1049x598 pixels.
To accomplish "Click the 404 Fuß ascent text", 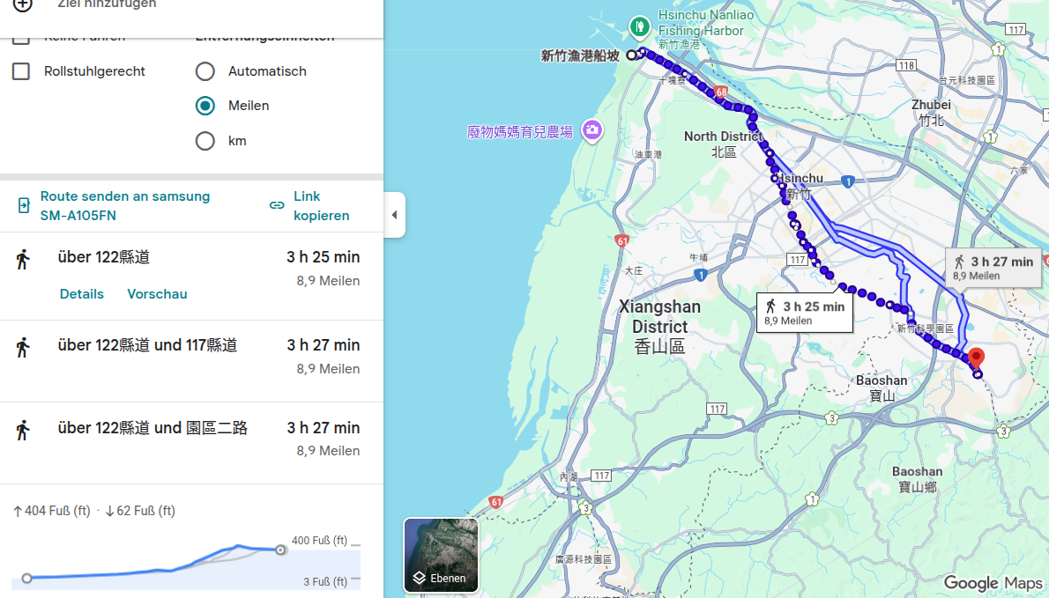I will click(x=51, y=511).
